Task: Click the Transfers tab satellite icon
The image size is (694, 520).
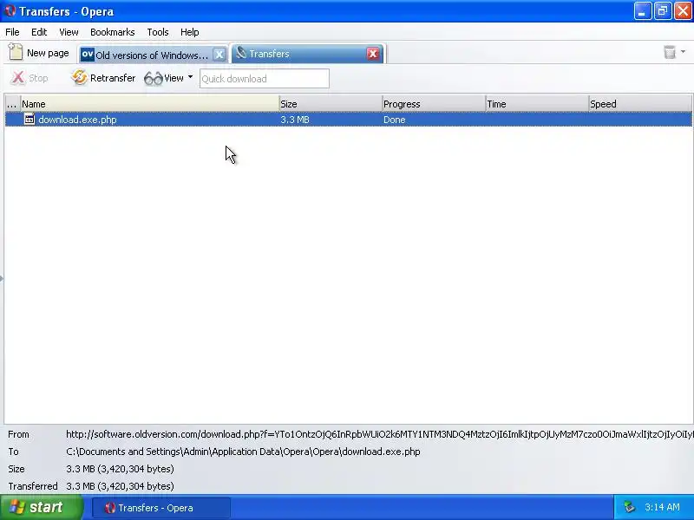Action: point(241,53)
